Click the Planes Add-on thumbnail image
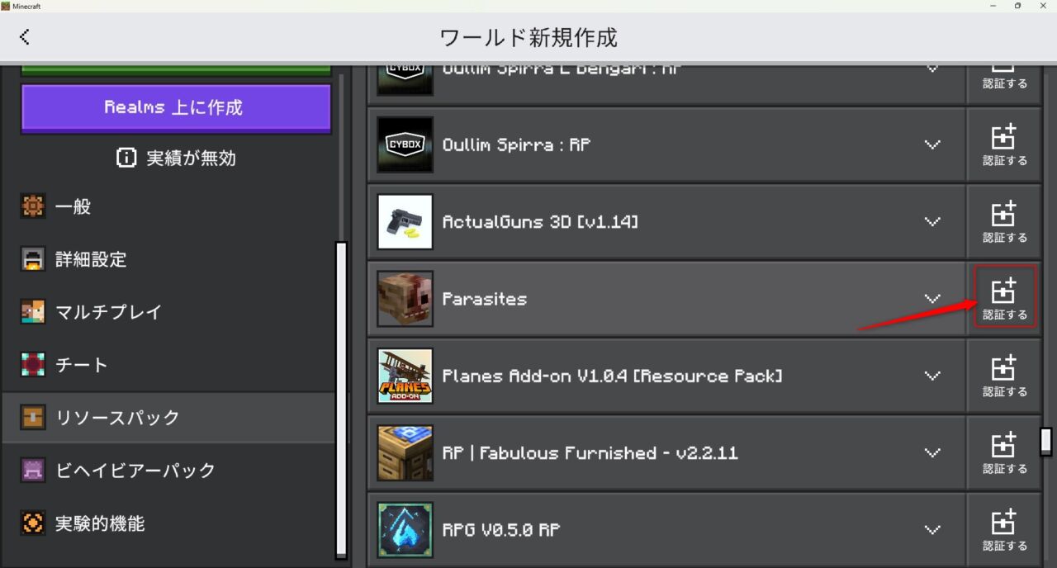This screenshot has width=1057, height=568. pos(405,376)
